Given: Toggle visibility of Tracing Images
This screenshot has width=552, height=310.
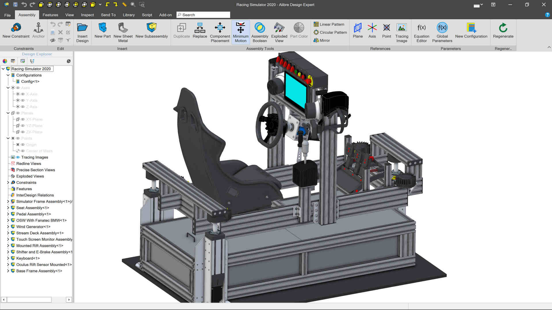Looking at the screenshot, I should [18, 157].
